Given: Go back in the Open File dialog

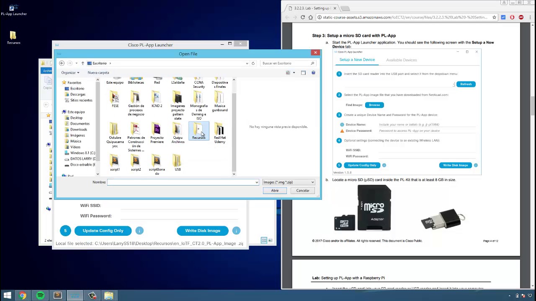Looking at the screenshot, I should point(62,63).
